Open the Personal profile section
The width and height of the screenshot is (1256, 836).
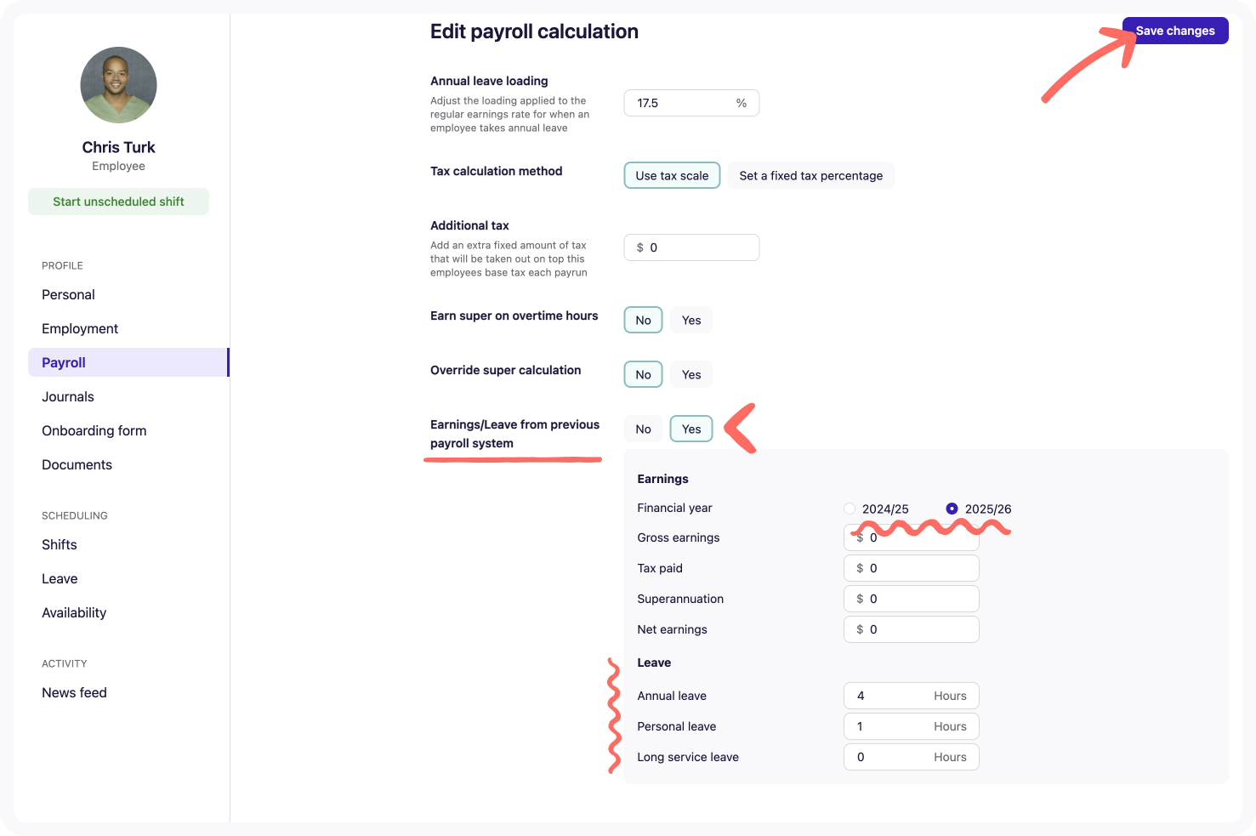pos(68,295)
